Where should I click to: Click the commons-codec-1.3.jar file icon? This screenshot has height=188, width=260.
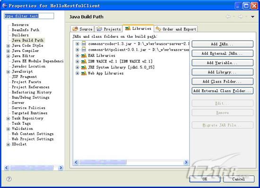coord(84,44)
